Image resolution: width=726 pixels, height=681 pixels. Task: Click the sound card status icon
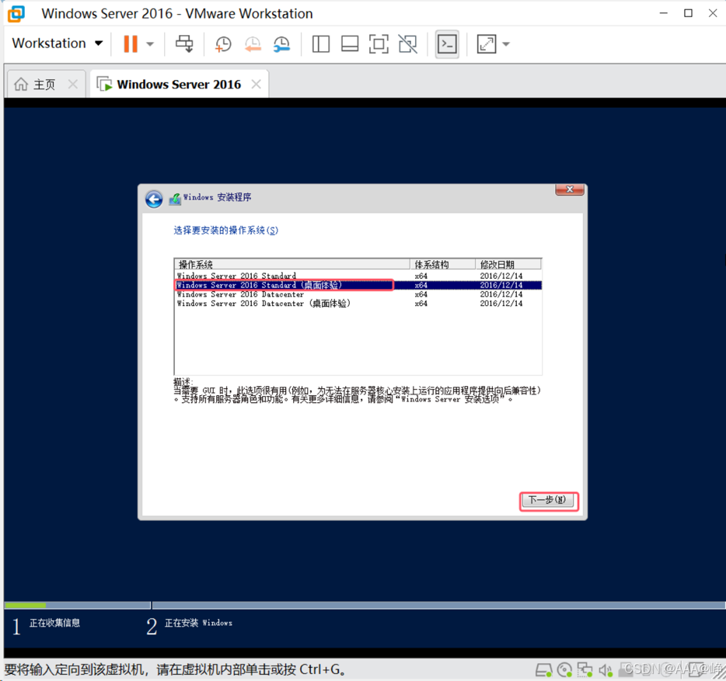(606, 669)
